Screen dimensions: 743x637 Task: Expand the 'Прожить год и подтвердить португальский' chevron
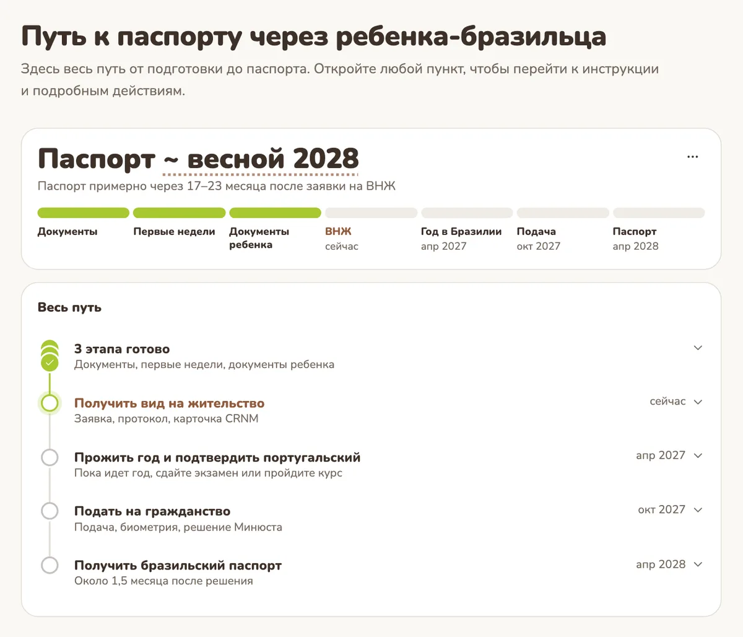(698, 455)
